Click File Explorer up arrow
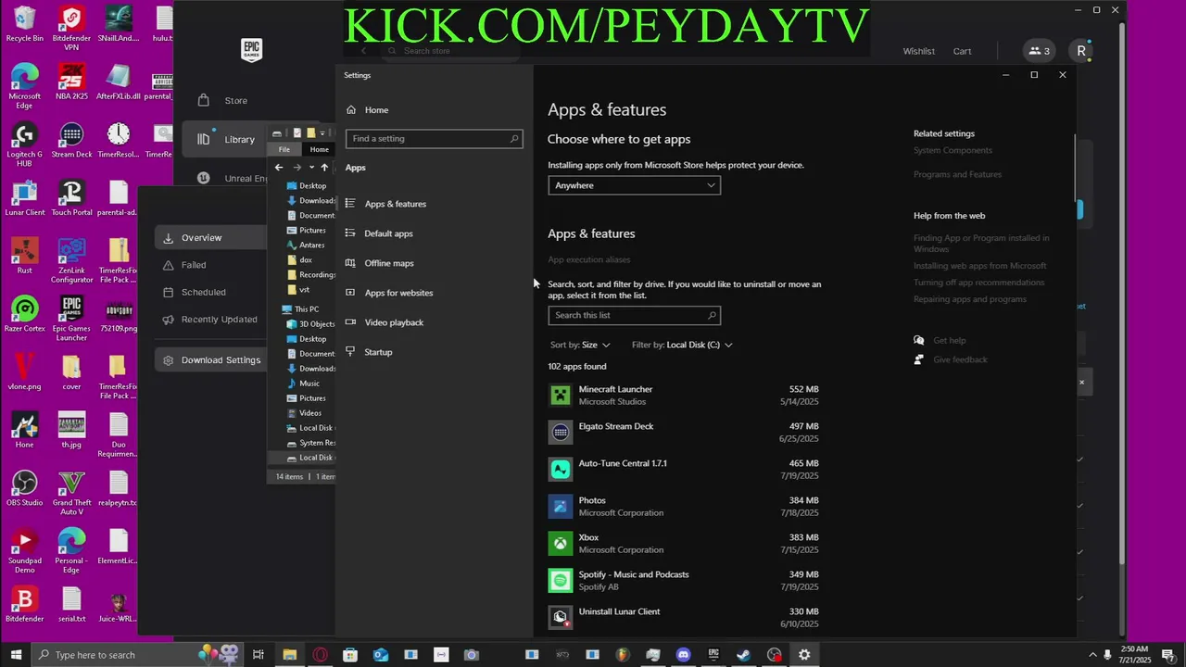This screenshot has height=667, width=1186. (x=324, y=168)
